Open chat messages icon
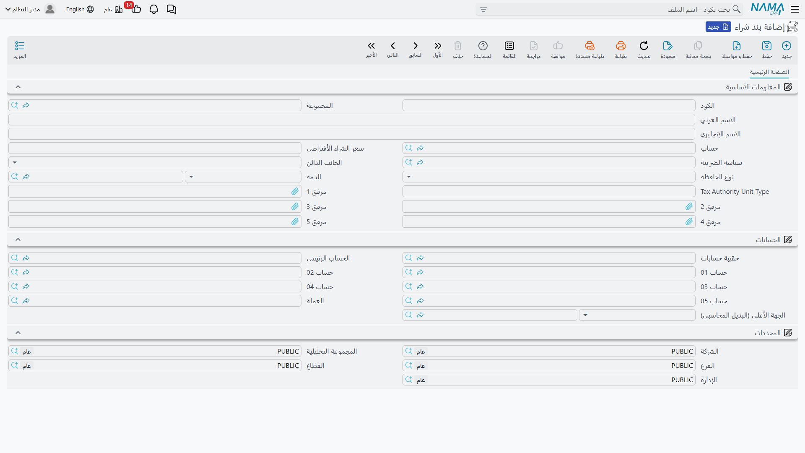Screen dimensions: 805x453 [171, 9]
